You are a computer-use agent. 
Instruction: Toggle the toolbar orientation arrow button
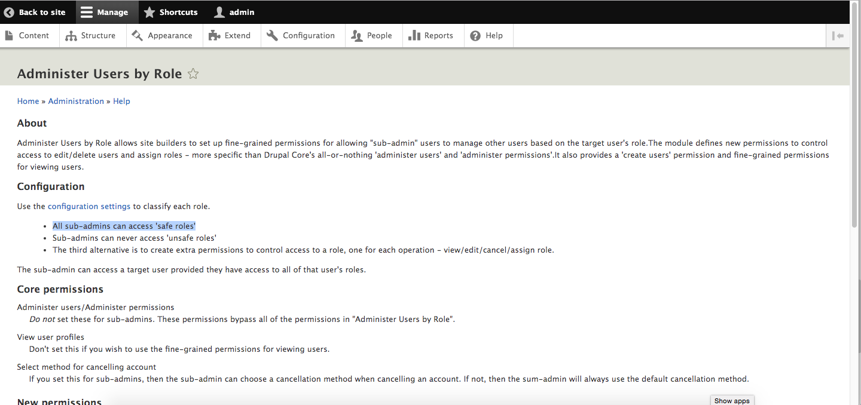click(x=838, y=36)
